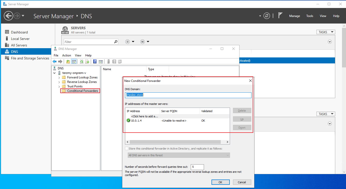The height and width of the screenshot is (189, 346).
Task: Click the Export List toolbar icon
Action: (x=87, y=61)
